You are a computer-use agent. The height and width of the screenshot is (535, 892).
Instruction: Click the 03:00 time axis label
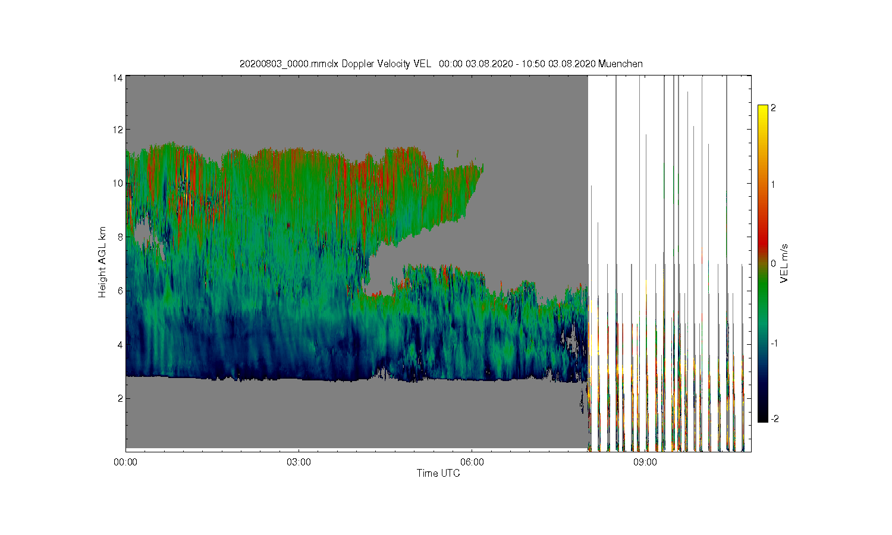(x=299, y=462)
